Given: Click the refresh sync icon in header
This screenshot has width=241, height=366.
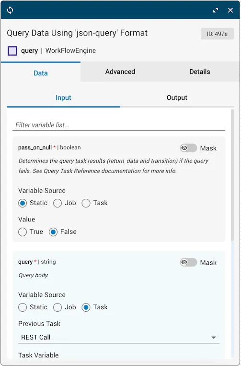Looking at the screenshot, I should tap(10, 10).
